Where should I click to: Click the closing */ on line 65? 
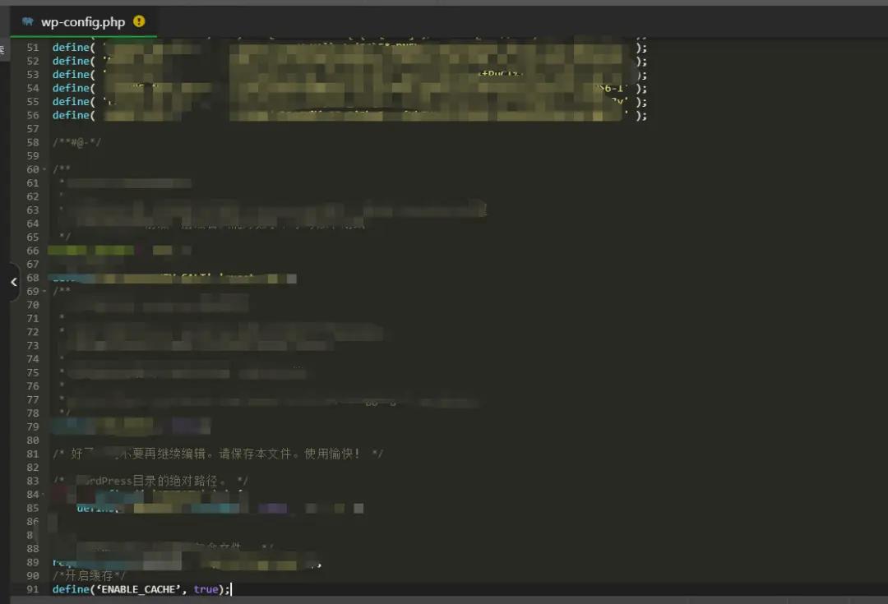point(65,237)
